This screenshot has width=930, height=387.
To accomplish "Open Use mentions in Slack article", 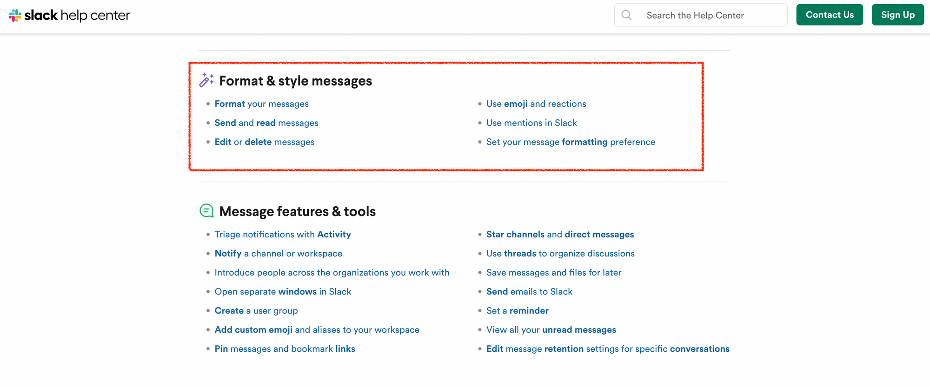I will pyautogui.click(x=531, y=123).
